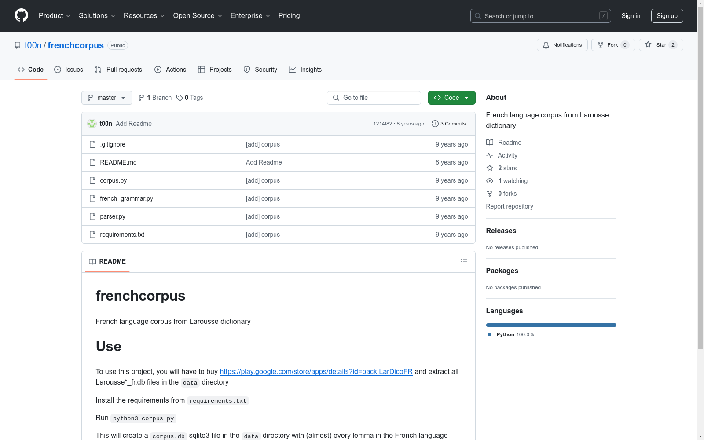The image size is (704, 440).
Task: Click Python 100.0% language link
Action: click(511, 334)
